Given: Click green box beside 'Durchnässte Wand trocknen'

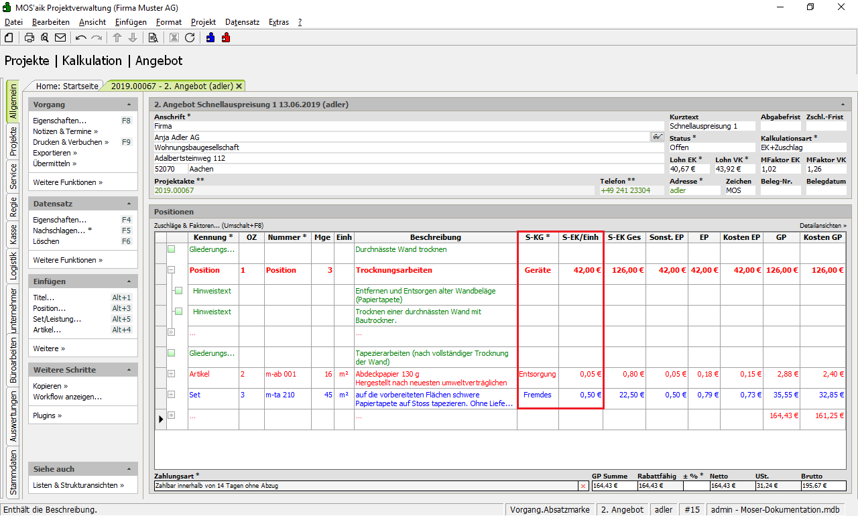Looking at the screenshot, I should (172, 249).
